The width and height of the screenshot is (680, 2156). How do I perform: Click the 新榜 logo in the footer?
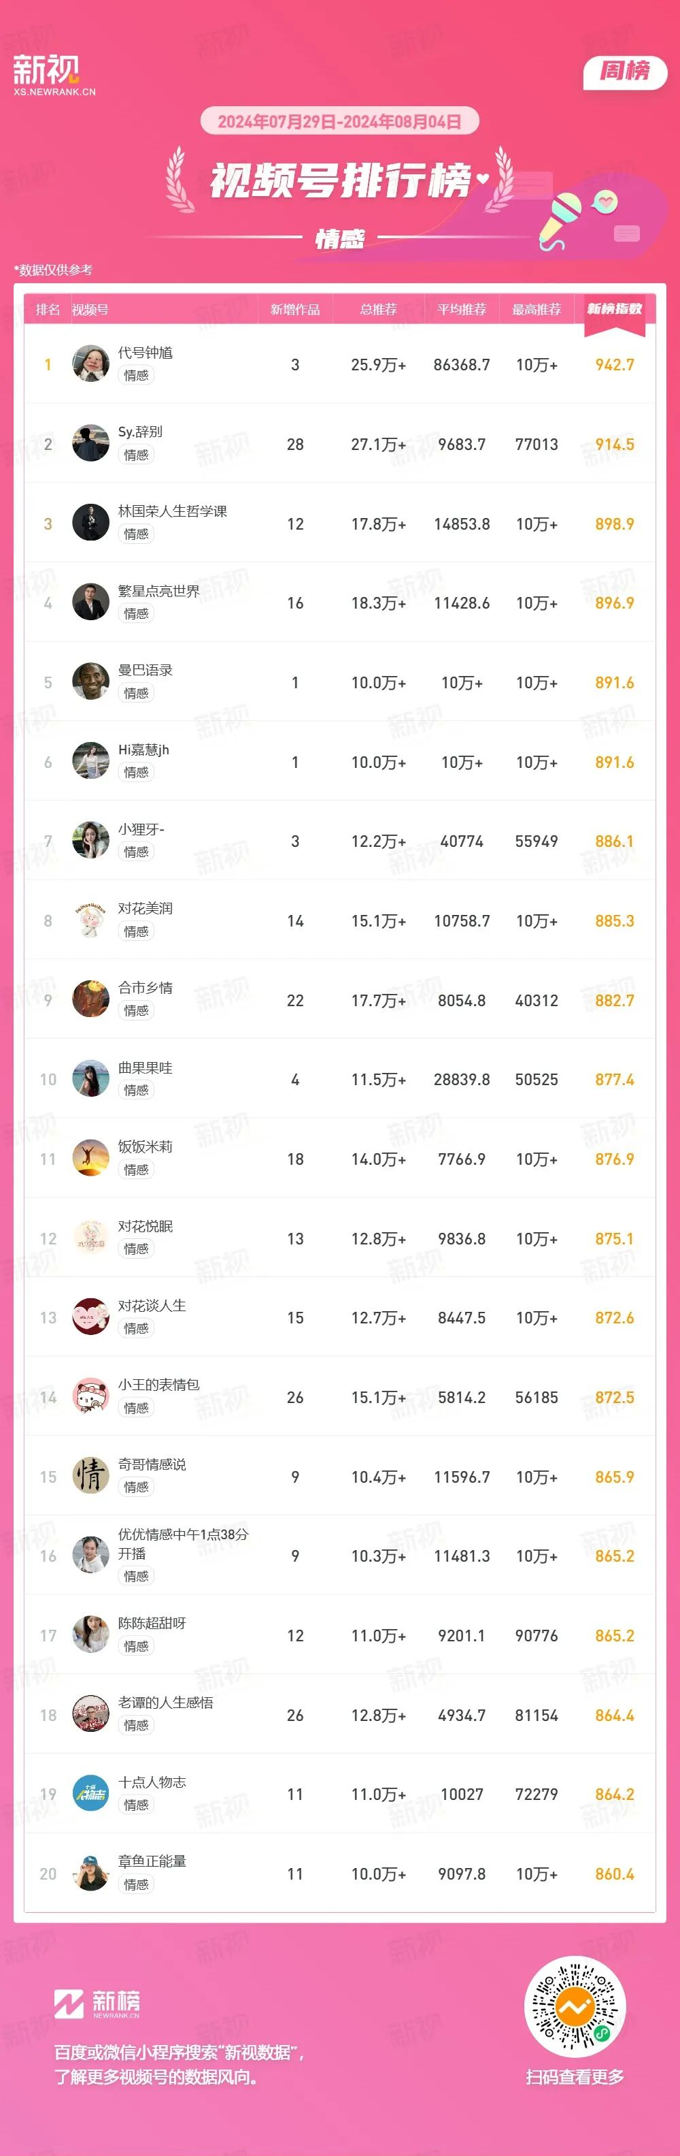coord(97,2004)
